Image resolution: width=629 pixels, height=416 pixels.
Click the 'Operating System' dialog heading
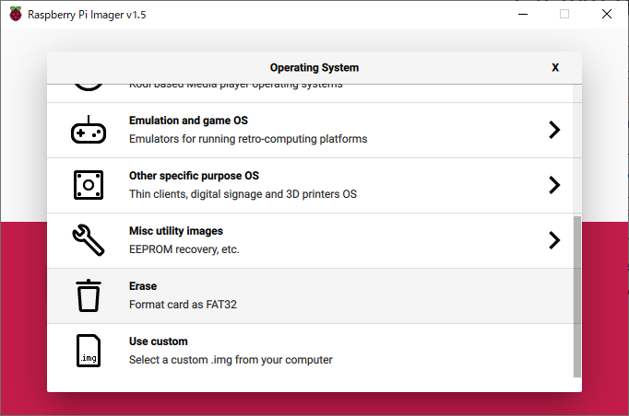tap(314, 68)
